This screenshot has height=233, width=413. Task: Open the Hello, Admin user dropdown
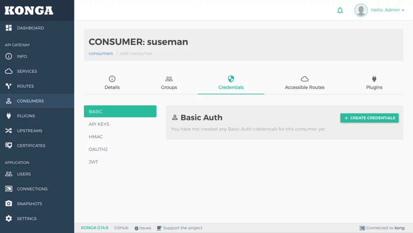coord(388,10)
